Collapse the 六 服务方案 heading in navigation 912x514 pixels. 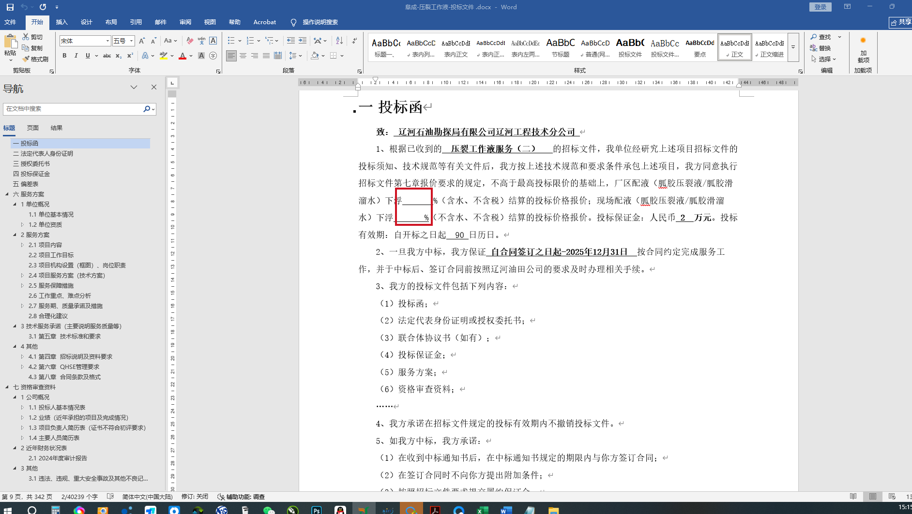point(7,194)
